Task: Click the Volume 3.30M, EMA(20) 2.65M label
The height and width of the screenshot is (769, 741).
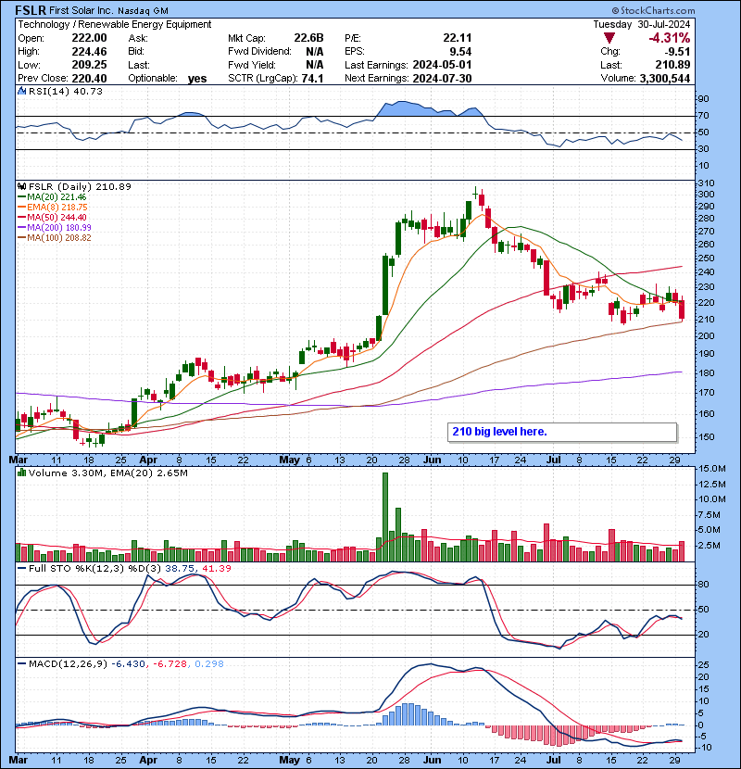Action: (x=107, y=473)
